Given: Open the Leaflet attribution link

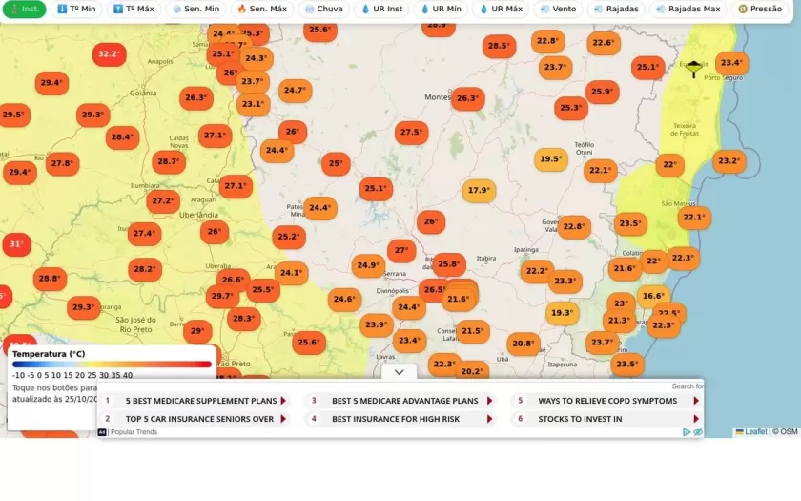Looking at the screenshot, I should point(755,432).
